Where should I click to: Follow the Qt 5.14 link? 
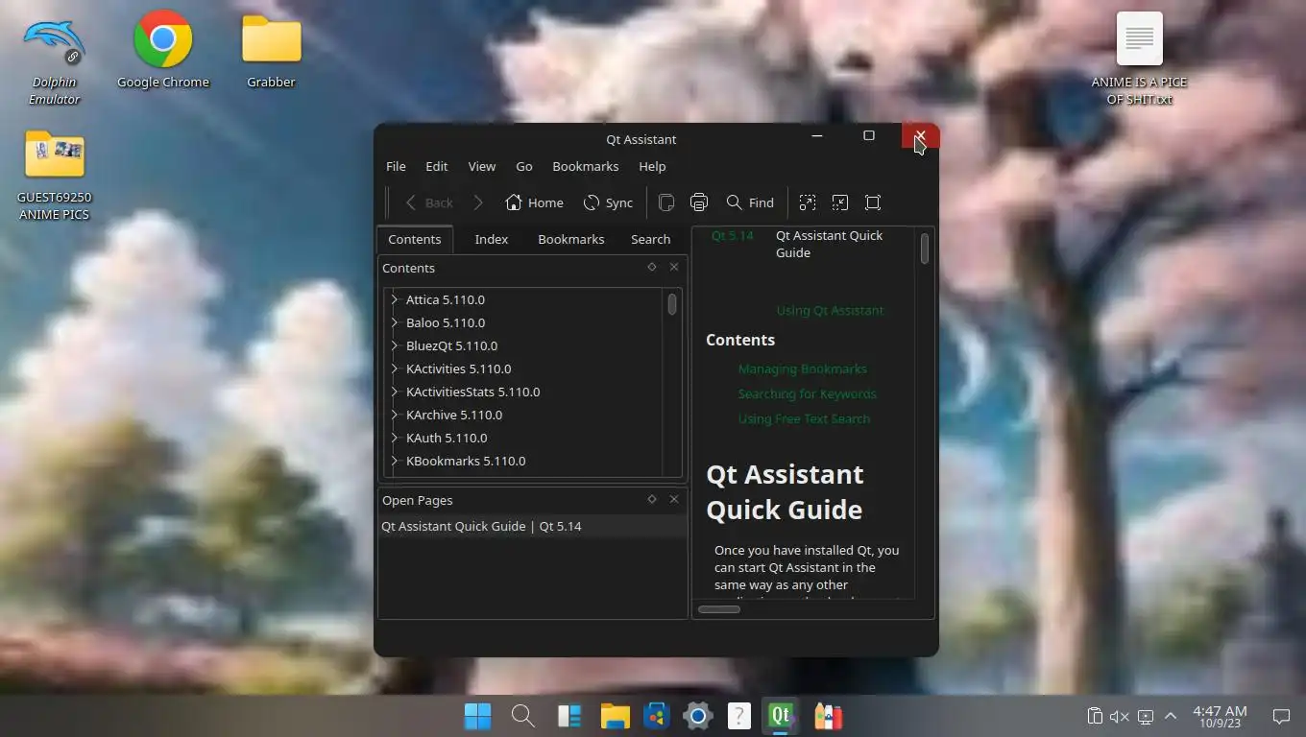(733, 235)
